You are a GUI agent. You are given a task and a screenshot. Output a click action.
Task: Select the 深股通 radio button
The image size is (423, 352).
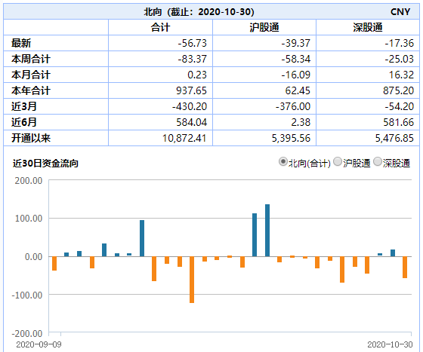point(378,162)
